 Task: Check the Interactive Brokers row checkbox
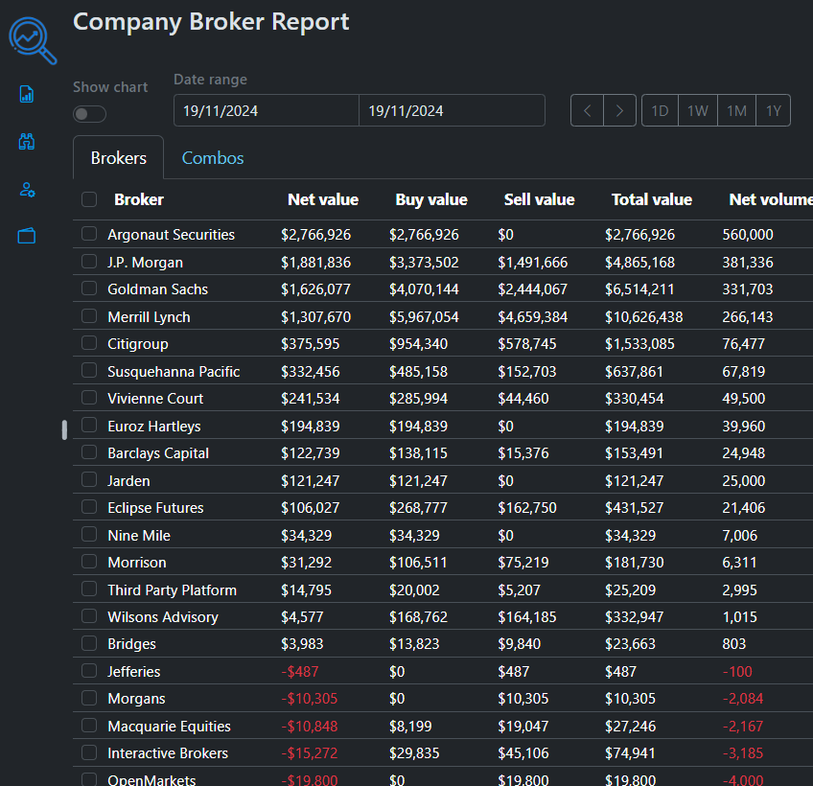click(x=89, y=752)
